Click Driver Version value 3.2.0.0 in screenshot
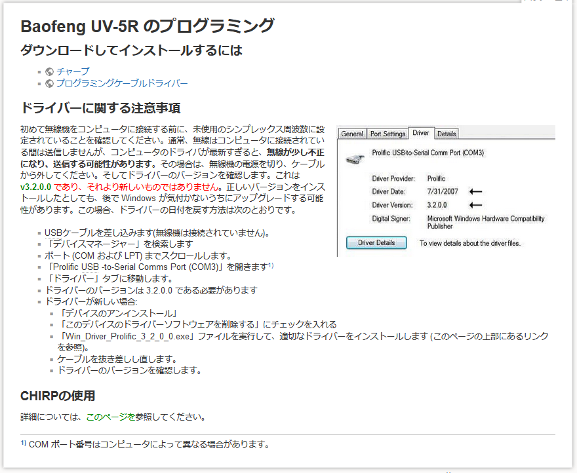The image size is (577, 473). 437,205
